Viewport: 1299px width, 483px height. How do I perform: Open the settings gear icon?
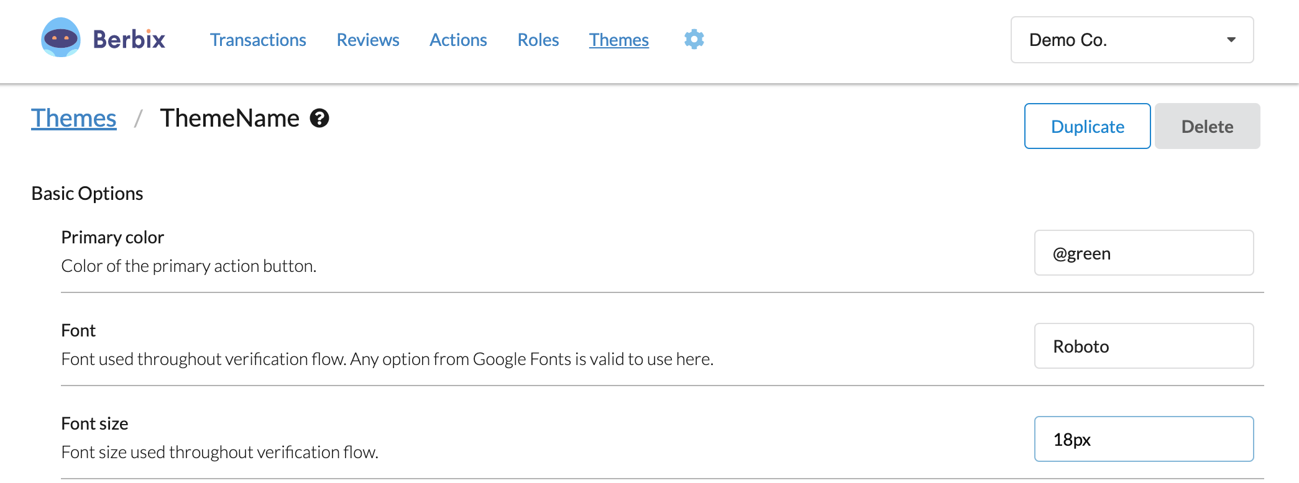pos(694,39)
